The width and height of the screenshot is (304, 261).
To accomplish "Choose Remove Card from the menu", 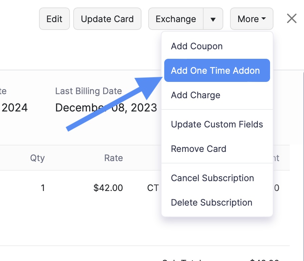I will (198, 149).
